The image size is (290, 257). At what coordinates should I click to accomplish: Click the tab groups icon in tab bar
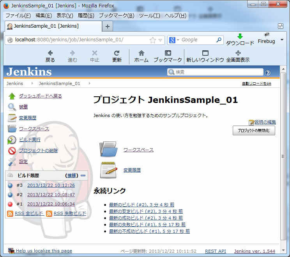click(280, 26)
